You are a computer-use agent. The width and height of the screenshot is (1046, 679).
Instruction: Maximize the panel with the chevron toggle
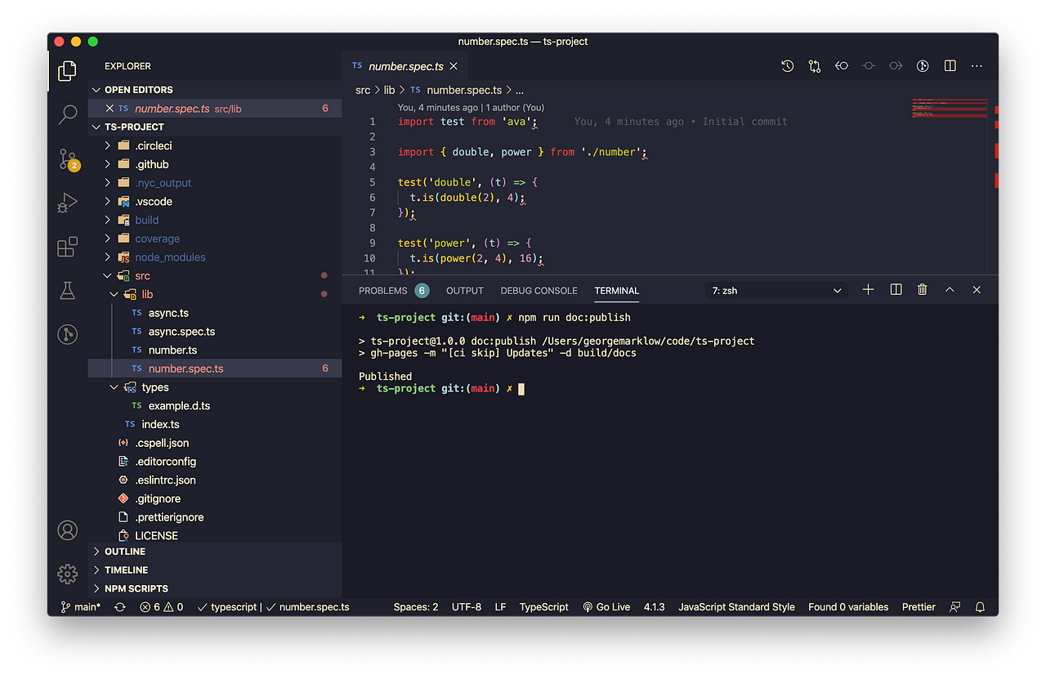(949, 289)
